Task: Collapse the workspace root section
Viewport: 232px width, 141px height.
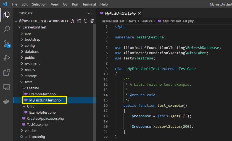Action: pos(16,21)
